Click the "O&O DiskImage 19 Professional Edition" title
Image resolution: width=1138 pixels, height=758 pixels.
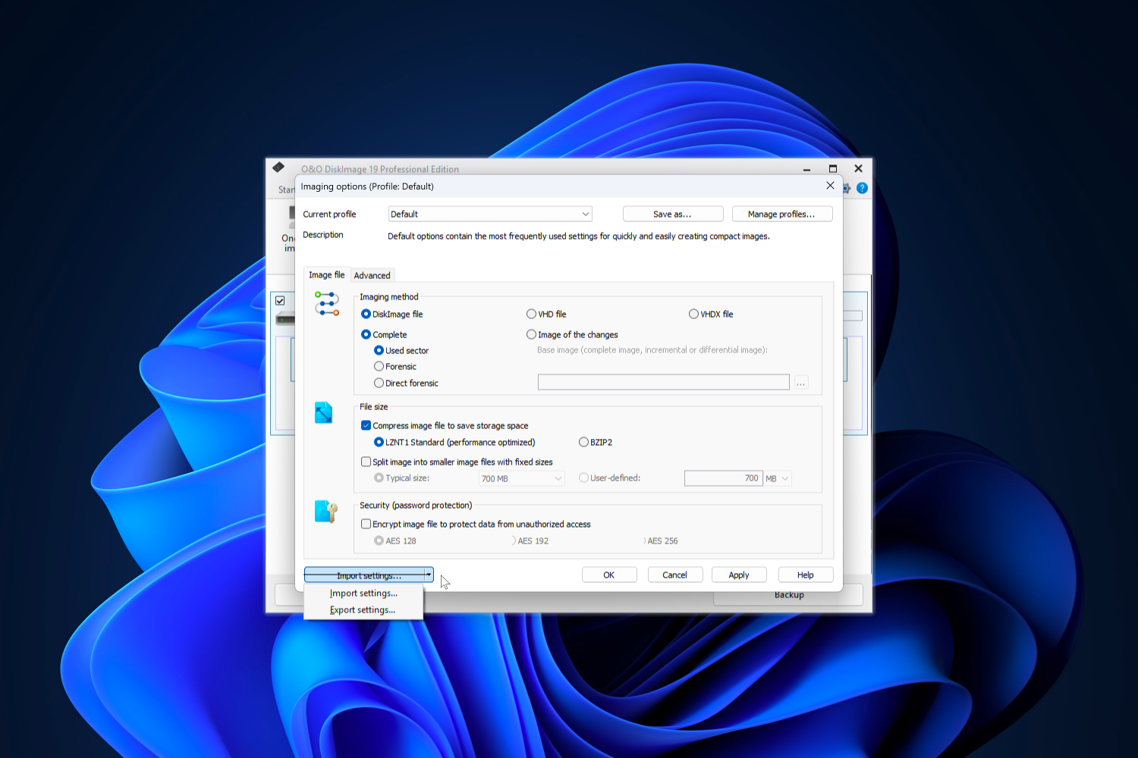click(380, 169)
